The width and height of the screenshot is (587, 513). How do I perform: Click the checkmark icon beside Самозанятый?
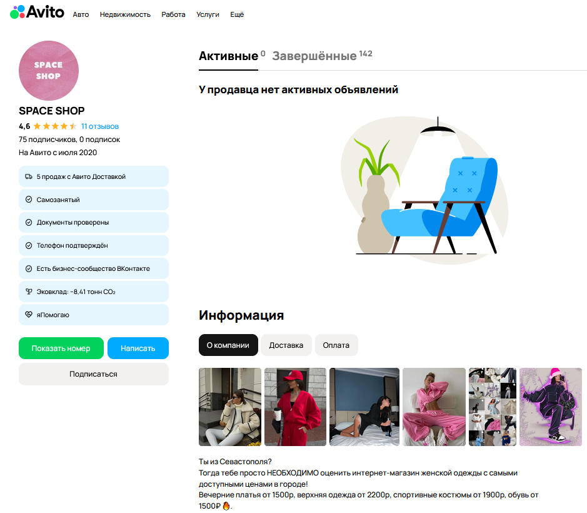coord(29,200)
